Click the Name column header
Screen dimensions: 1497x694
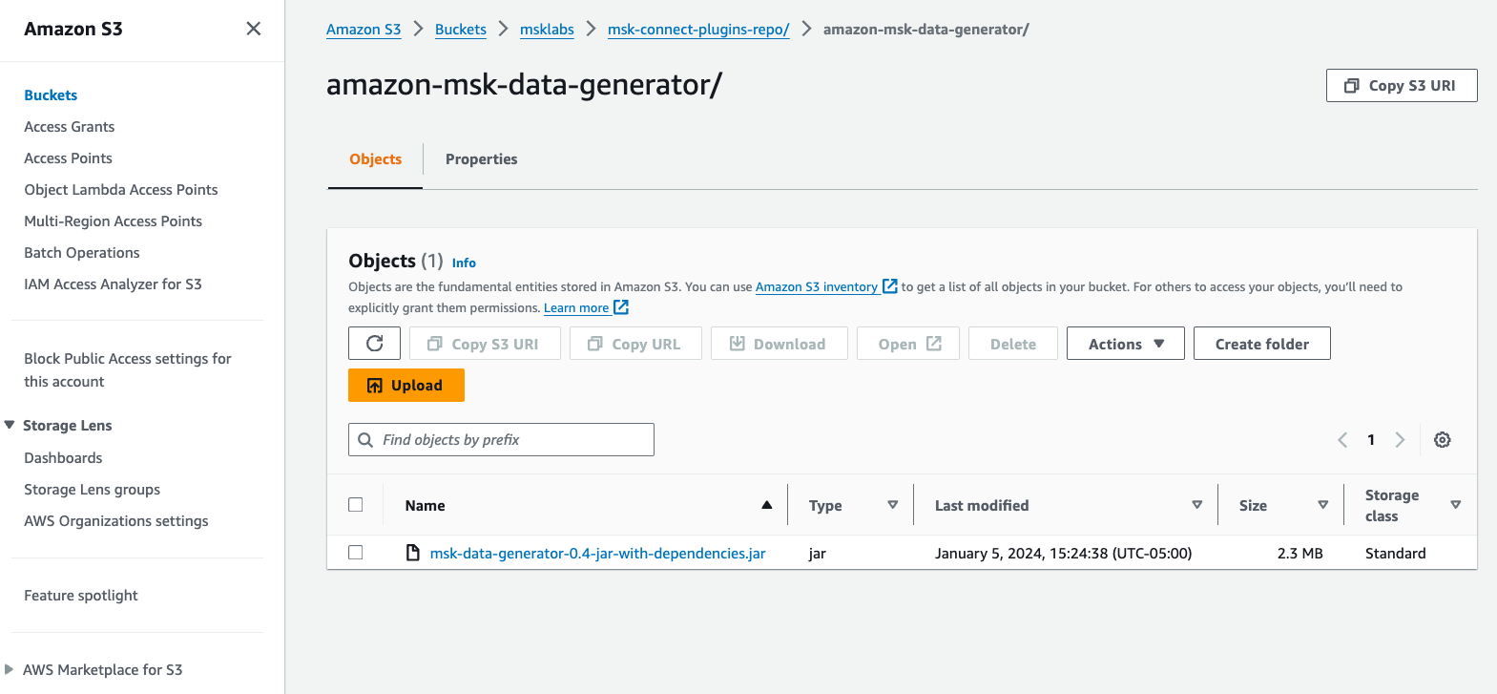pos(425,506)
